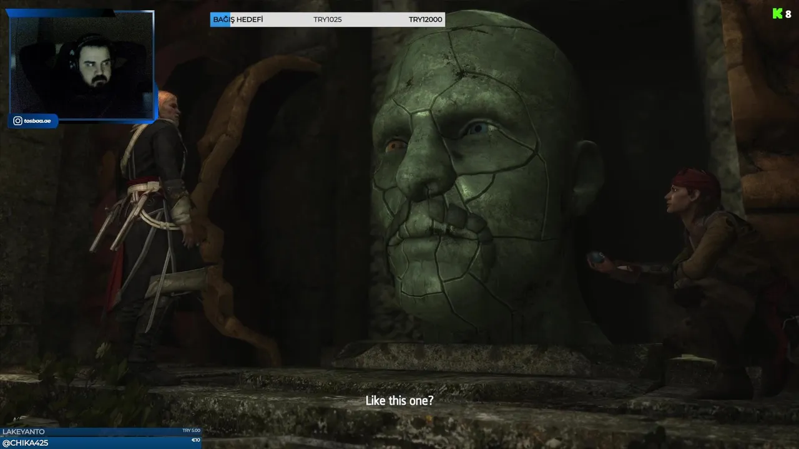Click the TRY1025 current donation amount
Screen dimensions: 799x449
[x=328, y=19]
